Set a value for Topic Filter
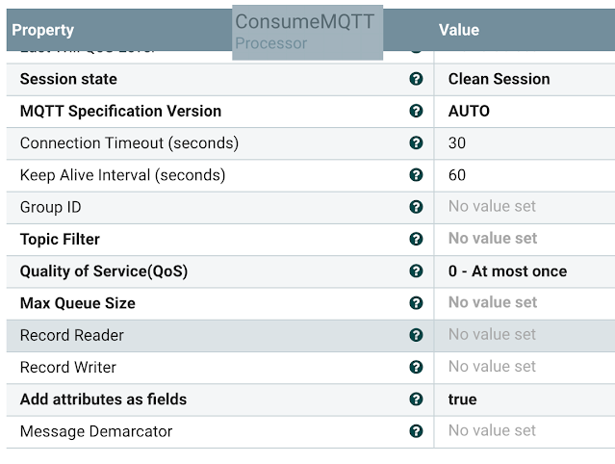This screenshot has height=464, width=615. click(492, 239)
